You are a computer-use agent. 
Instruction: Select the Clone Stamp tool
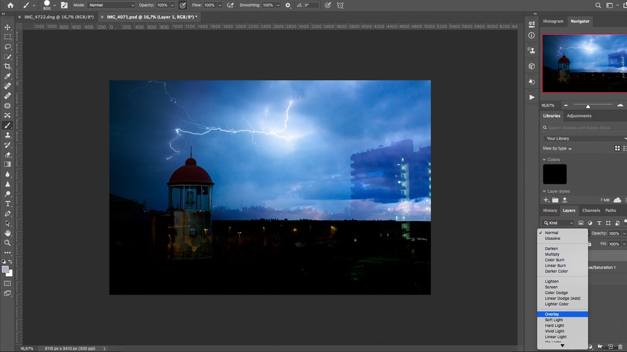click(x=7, y=135)
